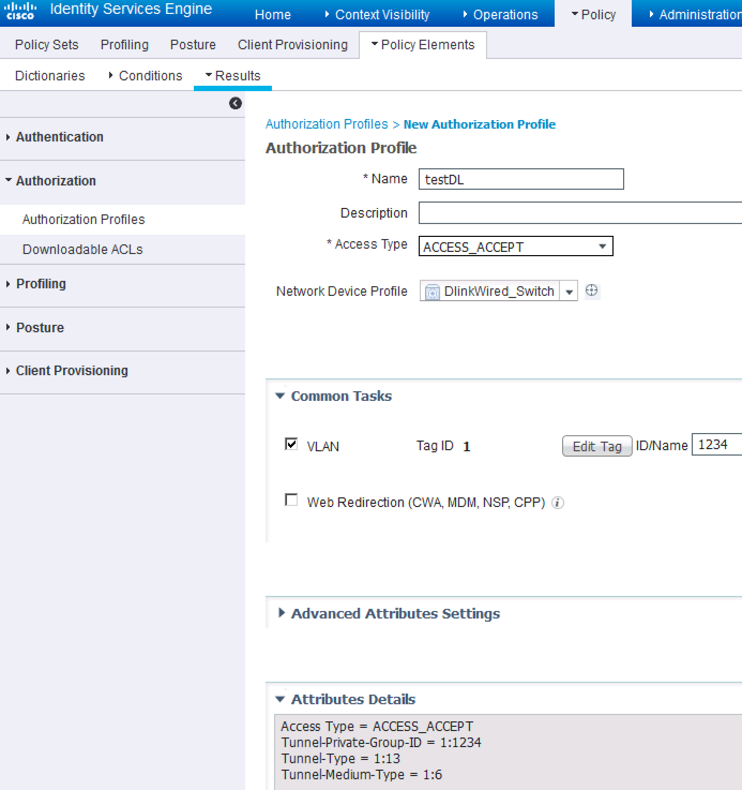Open the Dictionaries submenu
Viewport: 742px width, 790px height.
point(50,76)
